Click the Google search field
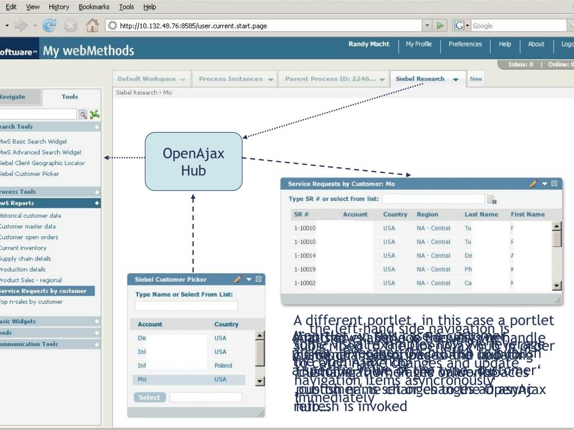This screenshot has height=430, width=574. pos(519,26)
